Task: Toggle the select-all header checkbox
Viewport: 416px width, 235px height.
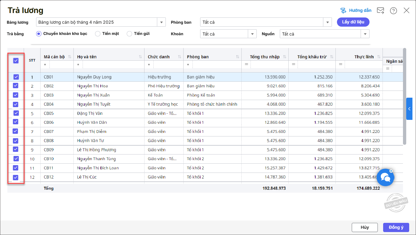Action: coord(16,61)
